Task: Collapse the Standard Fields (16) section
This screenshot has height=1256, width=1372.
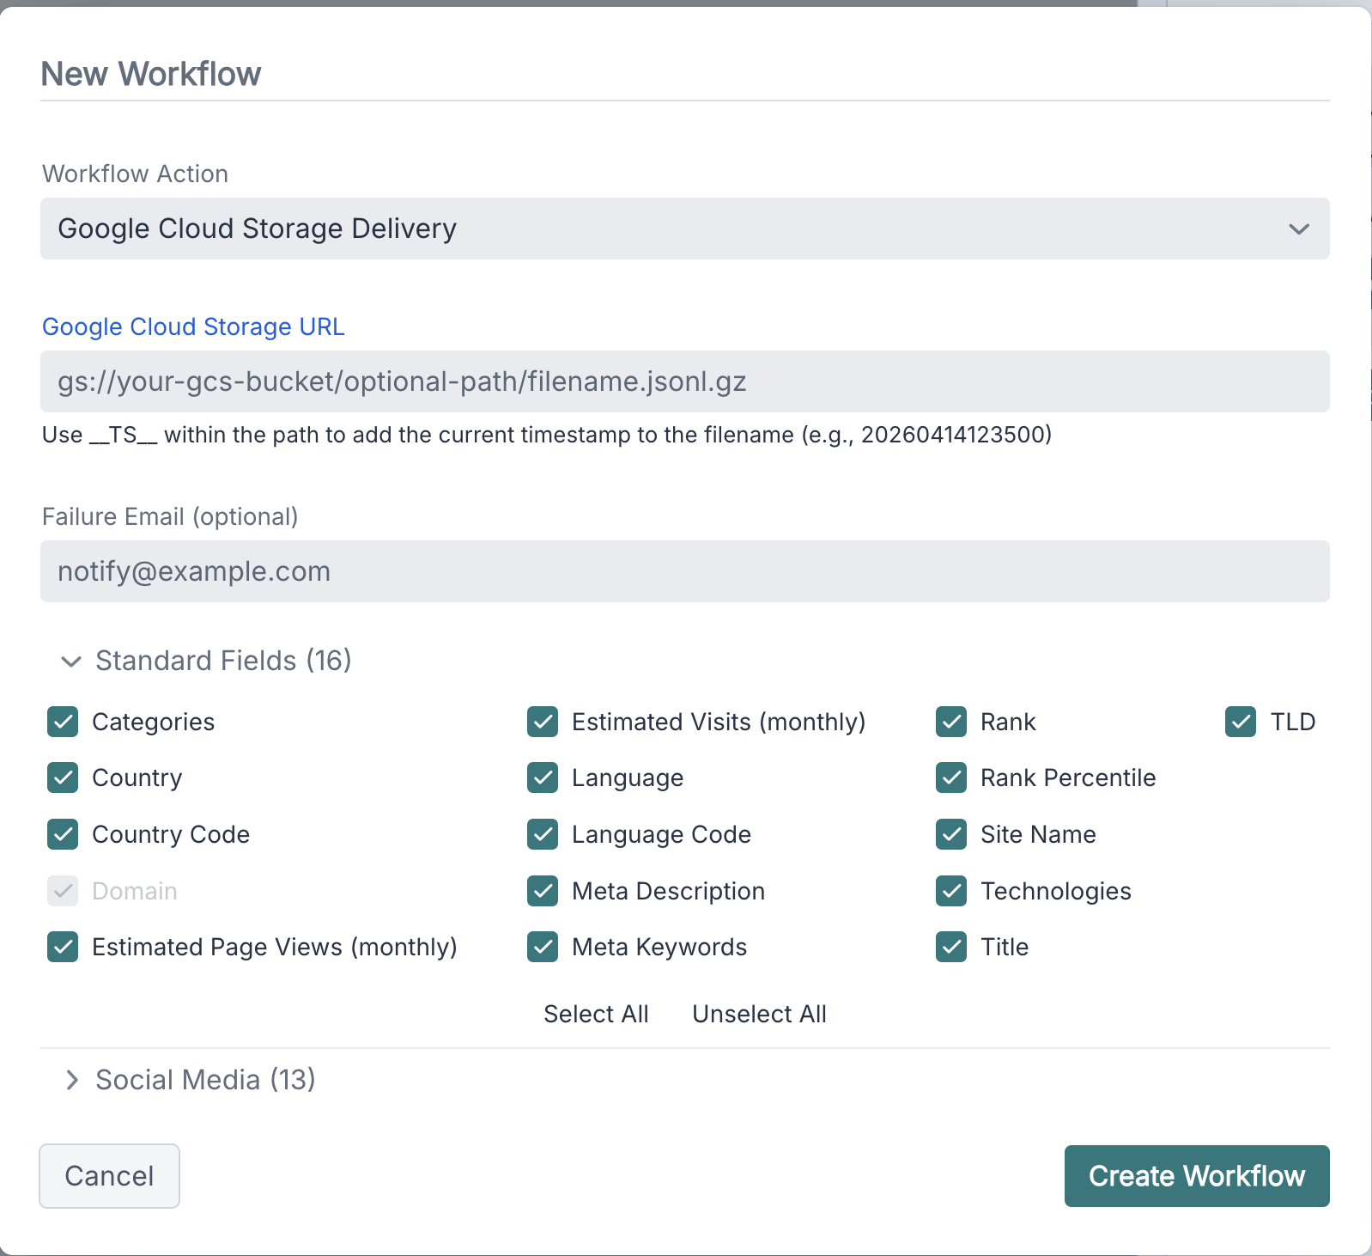Action: pyautogui.click(x=206, y=661)
